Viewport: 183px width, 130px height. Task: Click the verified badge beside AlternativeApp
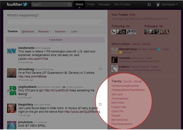click(x=159, y=49)
